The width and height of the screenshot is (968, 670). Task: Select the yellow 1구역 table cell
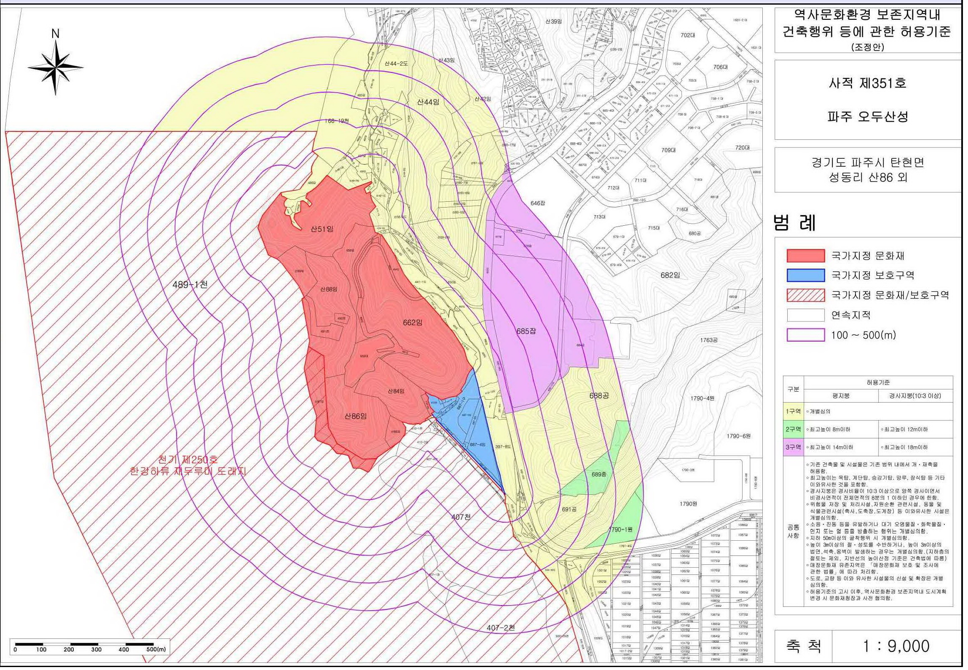coord(793,411)
